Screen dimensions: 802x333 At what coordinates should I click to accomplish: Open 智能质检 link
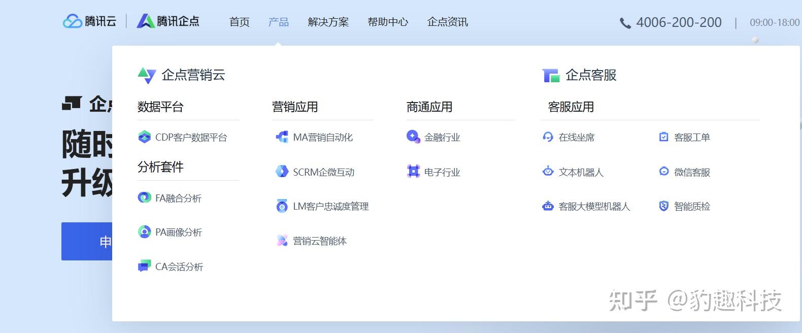(x=692, y=207)
